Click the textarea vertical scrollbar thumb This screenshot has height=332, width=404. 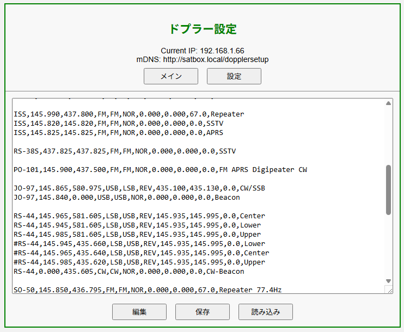(388, 190)
